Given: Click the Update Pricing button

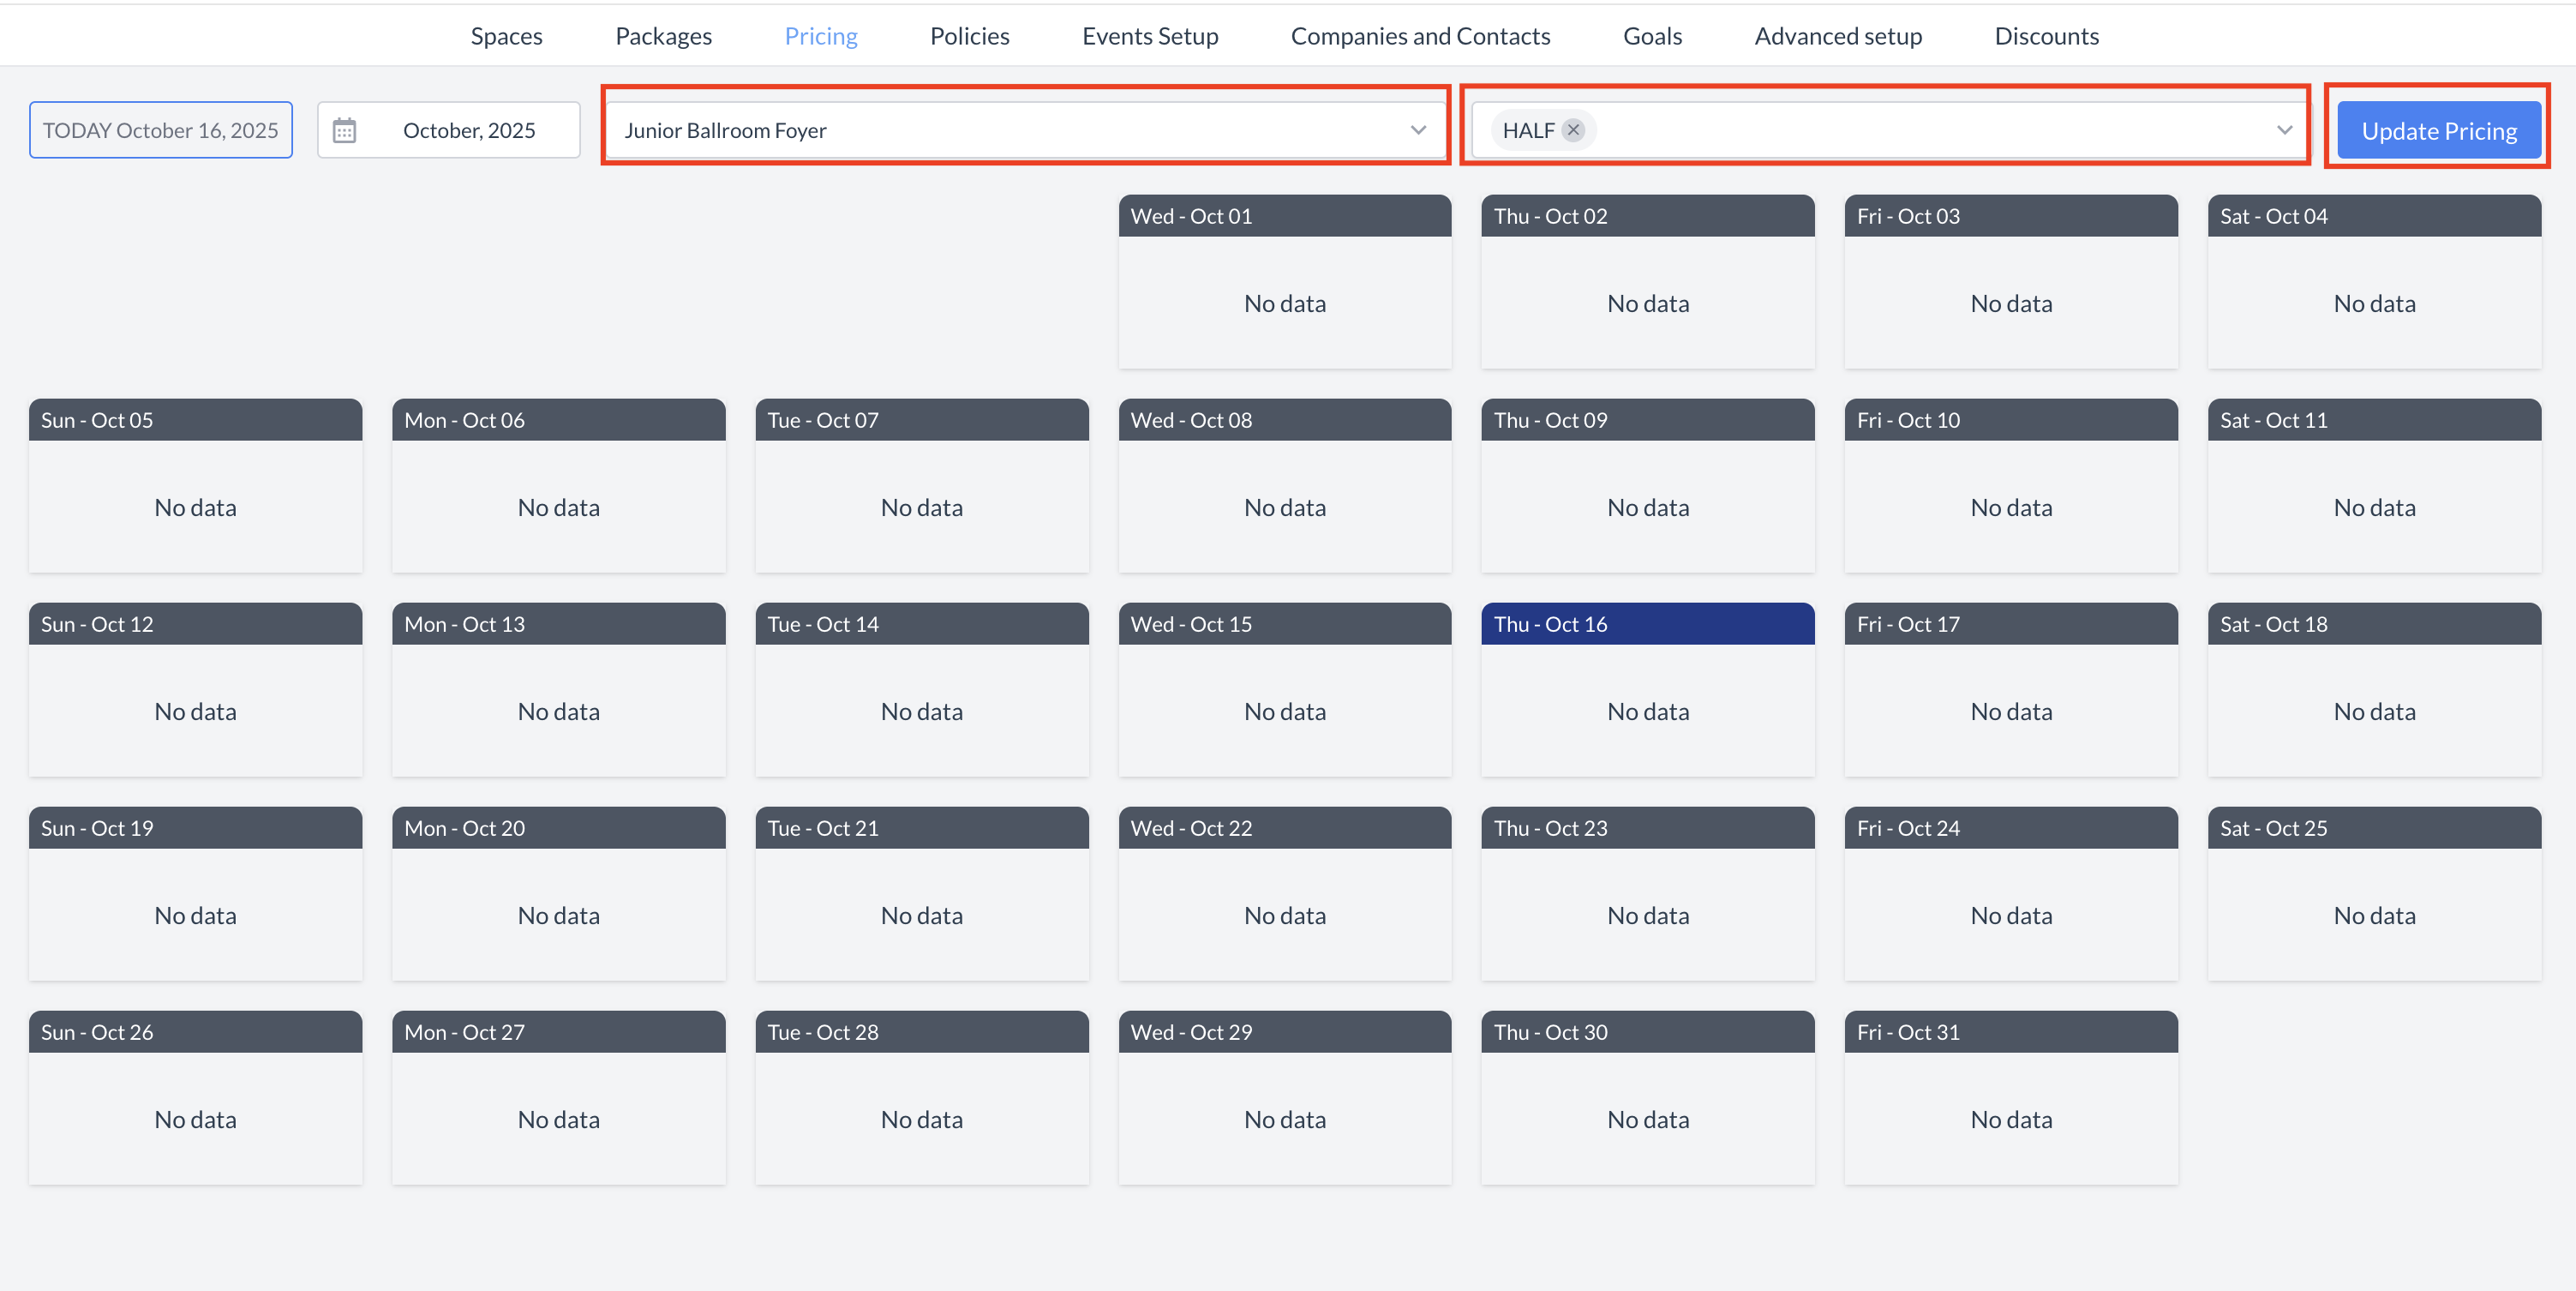Looking at the screenshot, I should coord(2438,129).
